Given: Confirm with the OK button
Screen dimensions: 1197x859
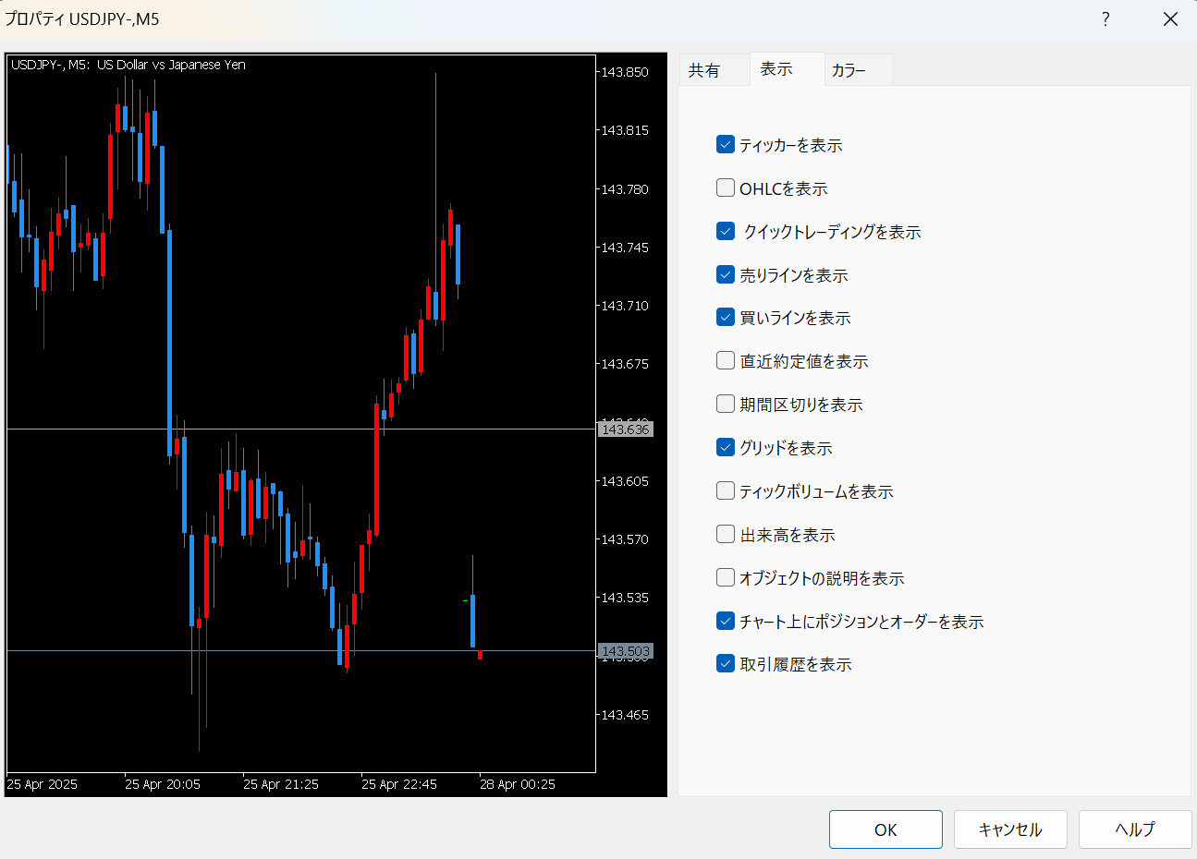Looking at the screenshot, I should pos(886,829).
